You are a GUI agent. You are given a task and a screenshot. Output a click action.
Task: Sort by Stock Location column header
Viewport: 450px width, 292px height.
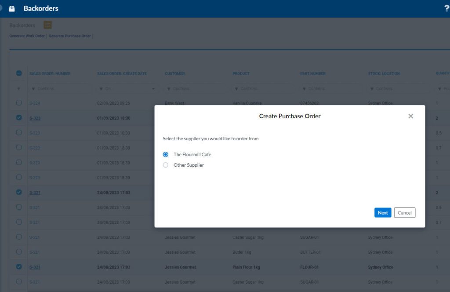384,73
